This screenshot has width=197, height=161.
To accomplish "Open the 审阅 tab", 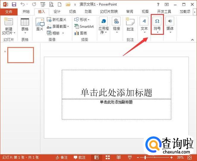I will (130, 12).
